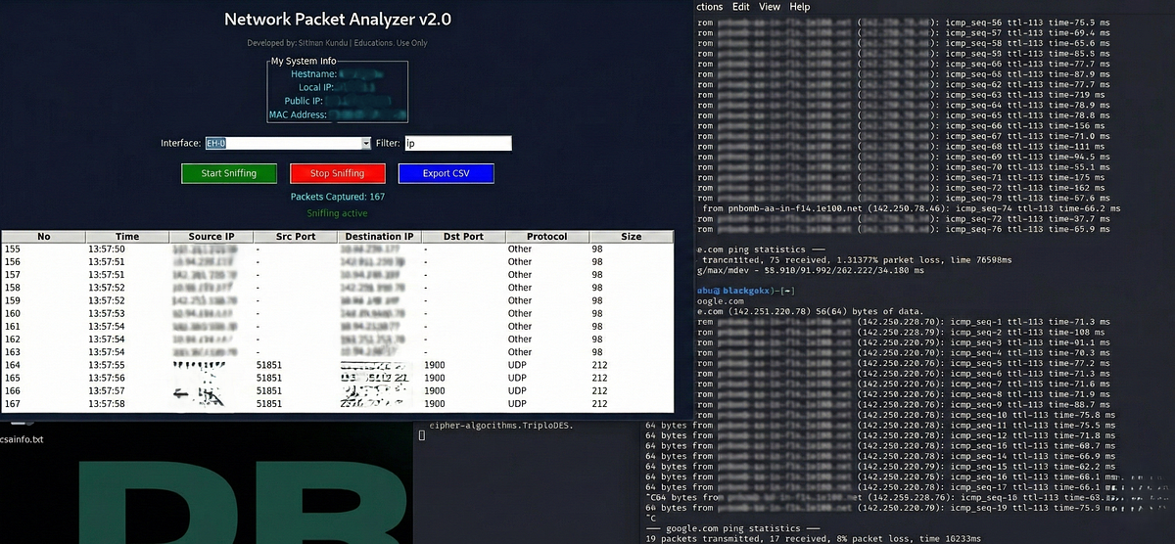1175x544 pixels.
Task: Click the red Stop Sniffing button
Action: [337, 173]
